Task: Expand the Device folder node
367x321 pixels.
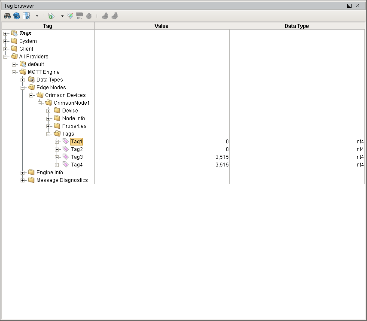Action: click(48, 111)
